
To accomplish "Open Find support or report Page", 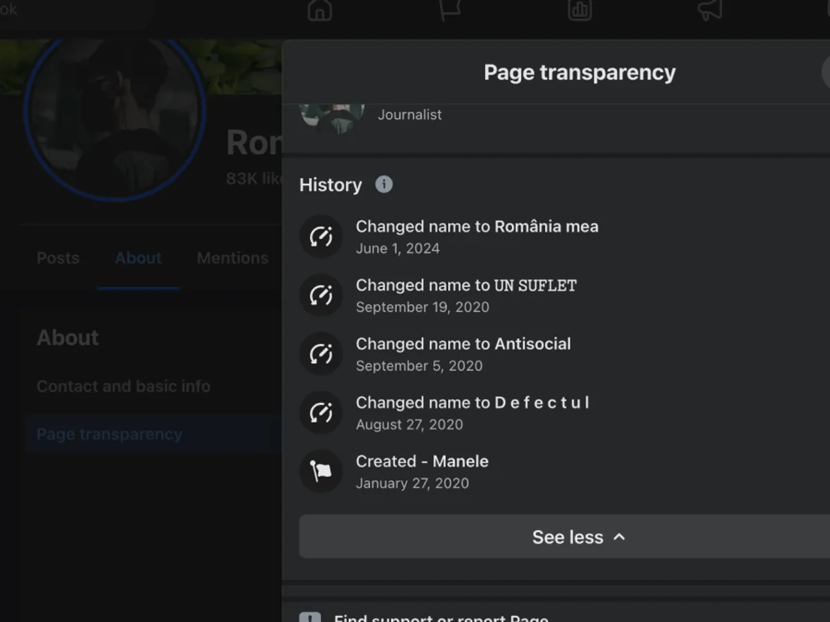I will coord(441,617).
